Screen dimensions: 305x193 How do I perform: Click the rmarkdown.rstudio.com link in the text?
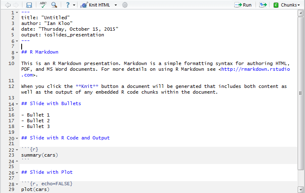click(x=256, y=70)
